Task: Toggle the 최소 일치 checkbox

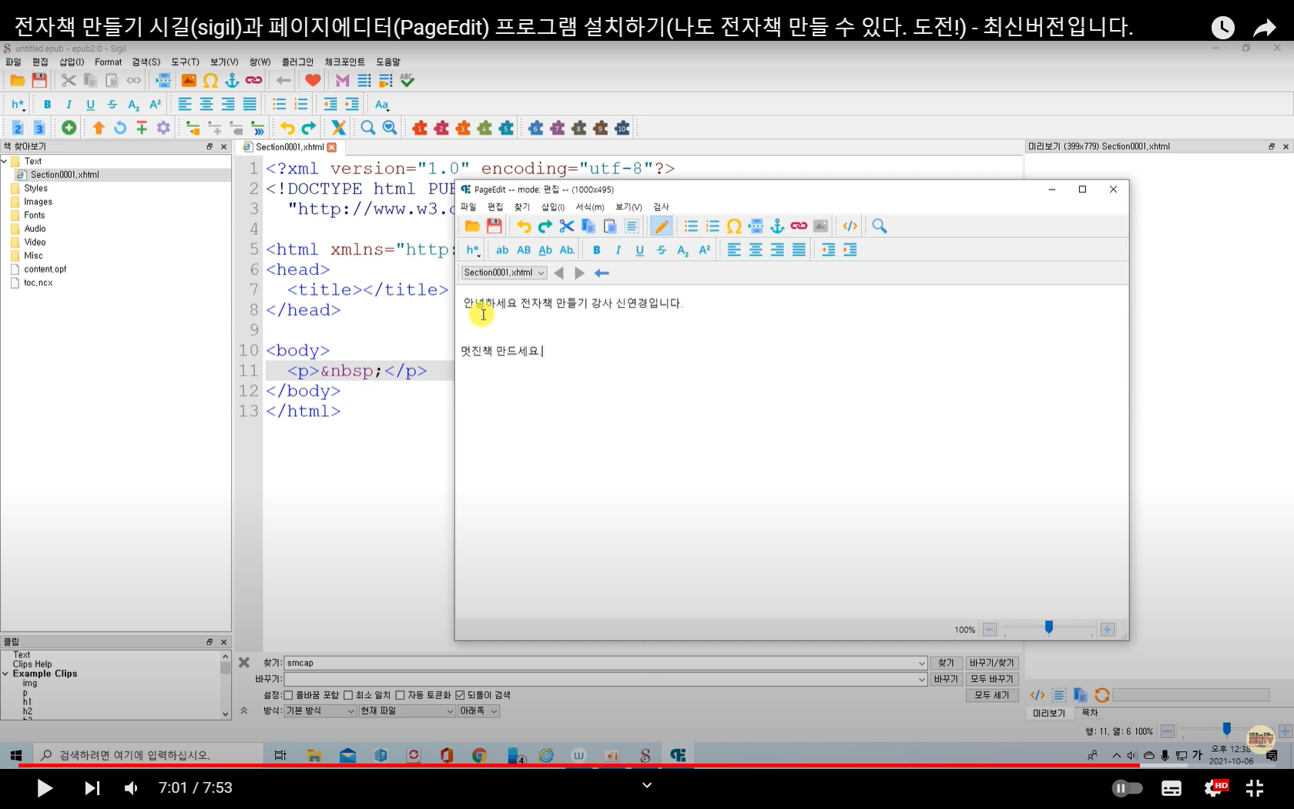Action: point(348,695)
